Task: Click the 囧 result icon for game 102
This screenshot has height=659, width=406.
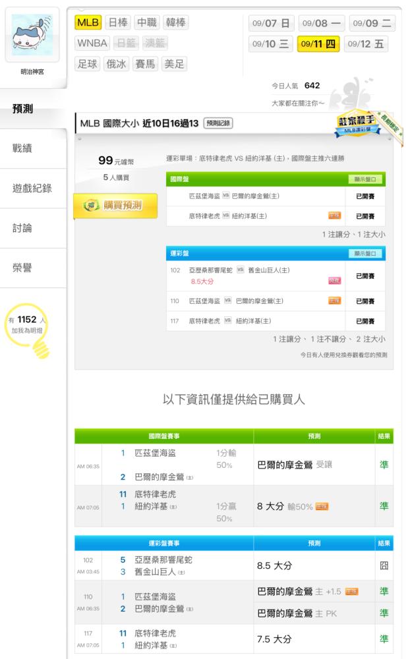Action: pos(384,565)
